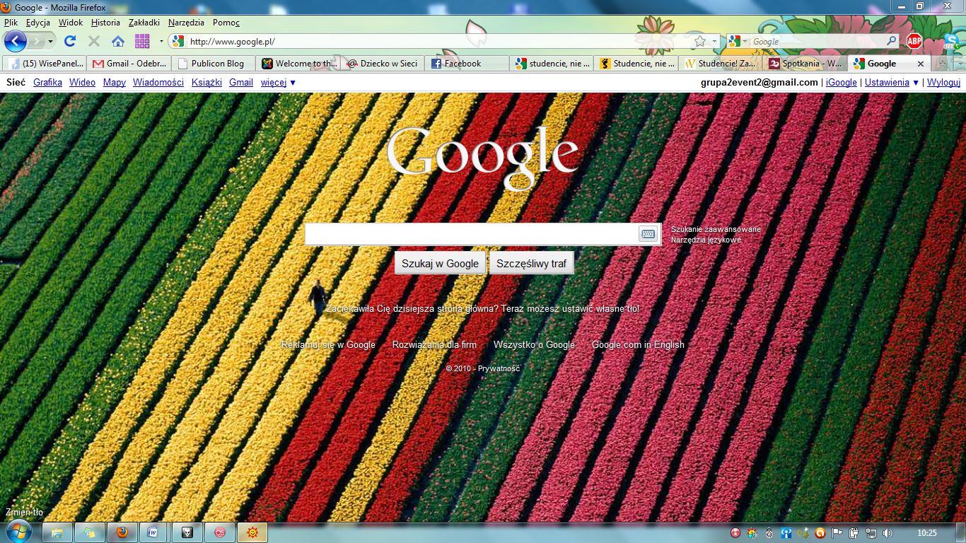Open the Edycja menu
Image resolution: width=966 pixels, height=543 pixels.
[x=38, y=23]
